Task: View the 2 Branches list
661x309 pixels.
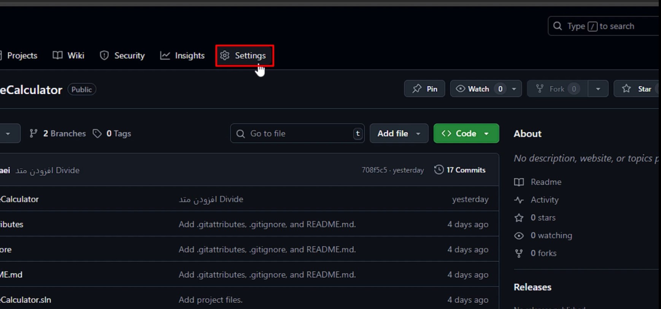Action: pos(58,133)
